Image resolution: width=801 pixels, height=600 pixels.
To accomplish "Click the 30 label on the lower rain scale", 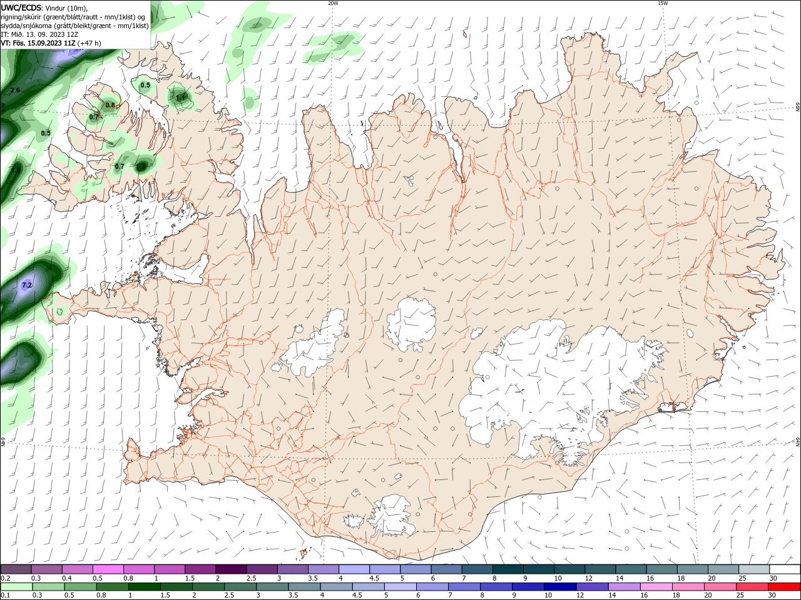I will (x=772, y=596).
